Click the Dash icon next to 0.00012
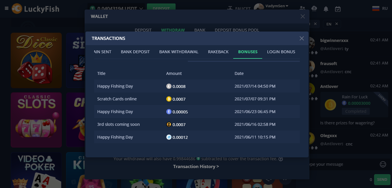The image size is (392, 188). [x=169, y=137]
